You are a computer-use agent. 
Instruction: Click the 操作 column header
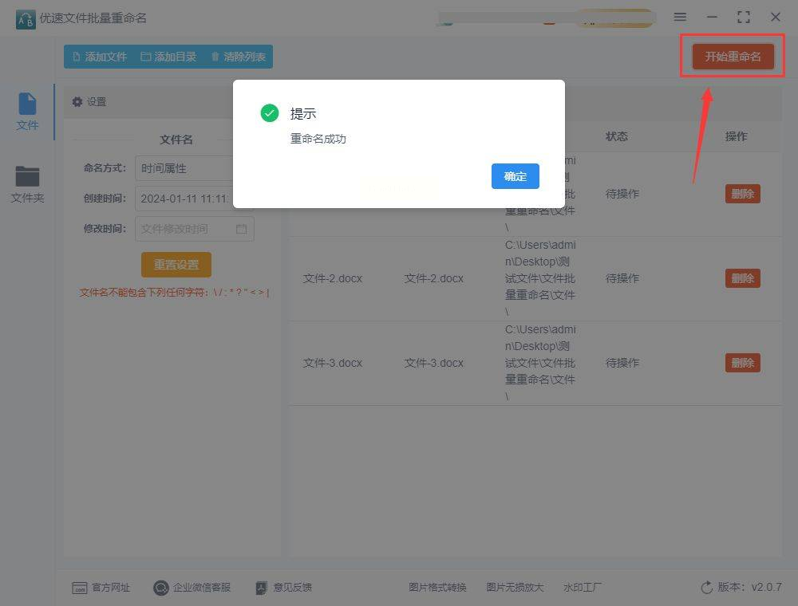[x=736, y=136]
